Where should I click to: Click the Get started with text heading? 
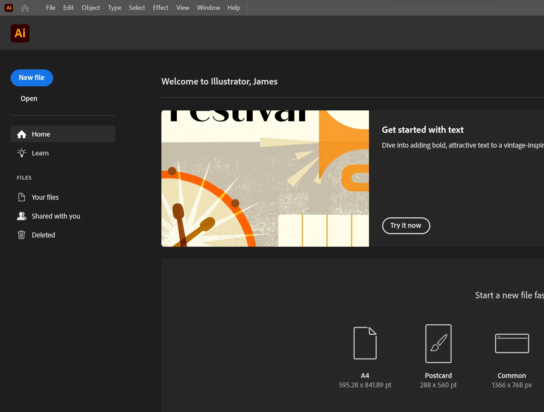423,130
